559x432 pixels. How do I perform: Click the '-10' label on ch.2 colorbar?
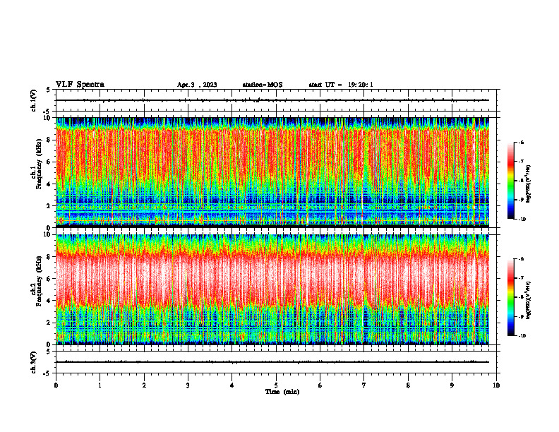coord(522,335)
